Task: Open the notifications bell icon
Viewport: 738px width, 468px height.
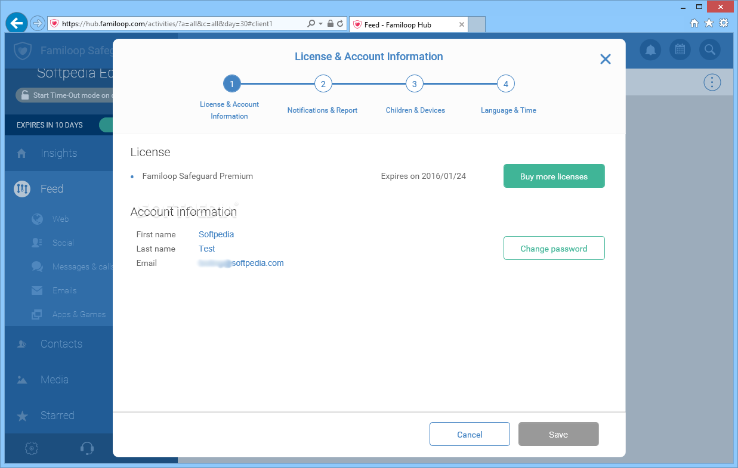Action: 650,49
